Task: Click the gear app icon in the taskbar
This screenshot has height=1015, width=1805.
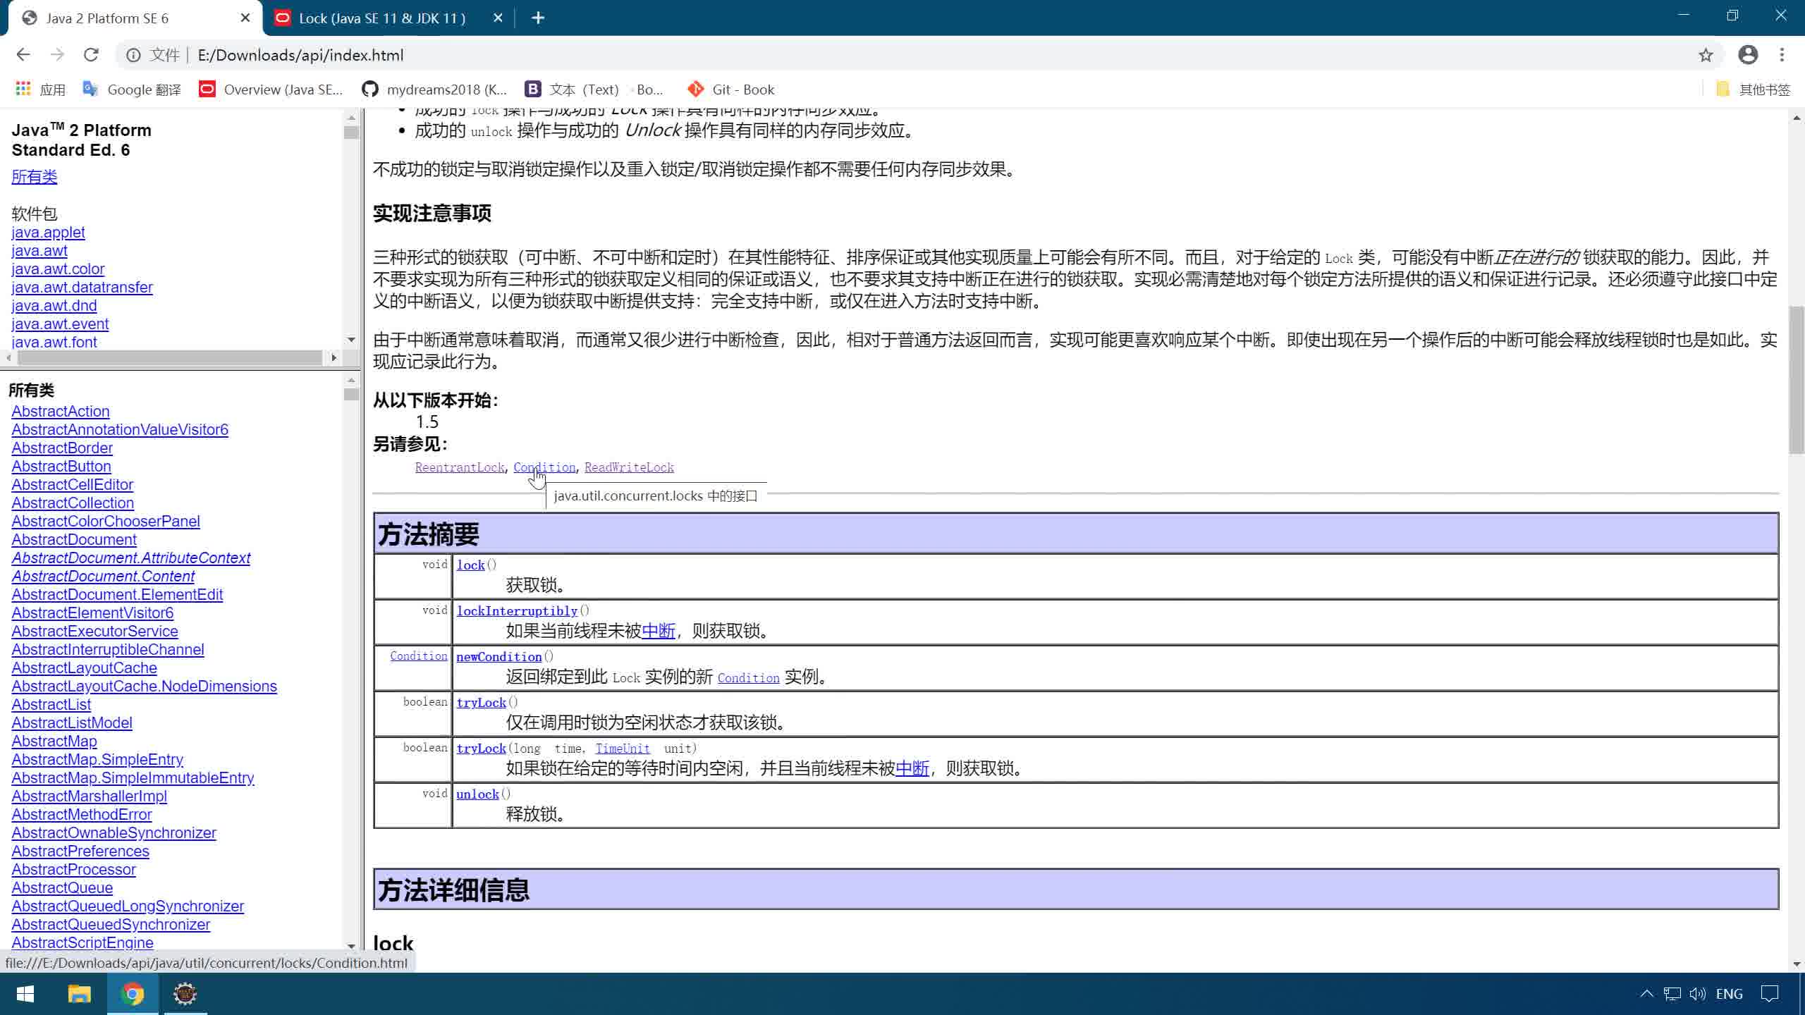Action: [185, 994]
